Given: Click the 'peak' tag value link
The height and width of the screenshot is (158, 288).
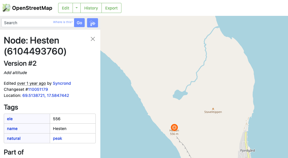Looking at the screenshot, I should coord(58,138).
